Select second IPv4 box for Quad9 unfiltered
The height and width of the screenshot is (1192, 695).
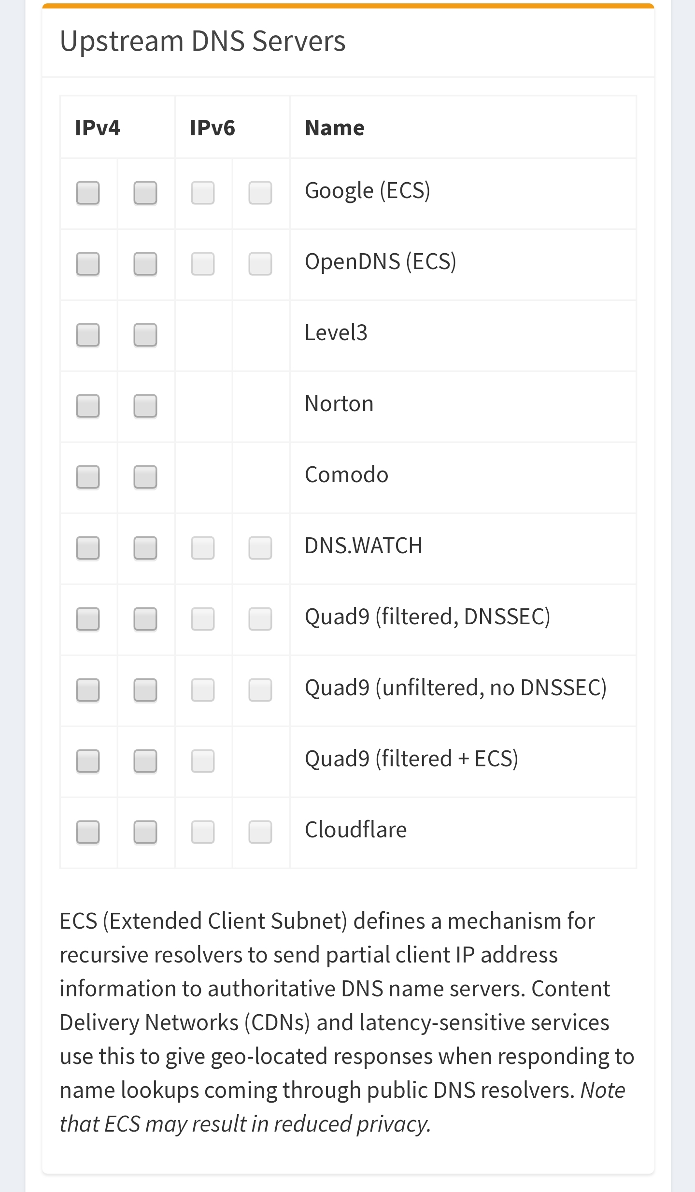[x=145, y=690]
